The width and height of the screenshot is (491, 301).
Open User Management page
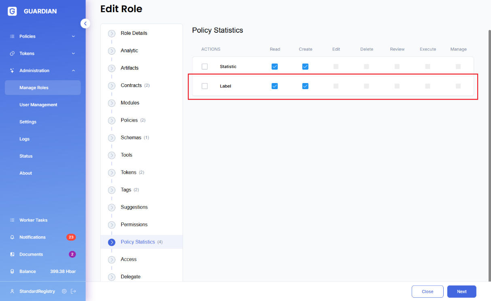[x=38, y=105]
